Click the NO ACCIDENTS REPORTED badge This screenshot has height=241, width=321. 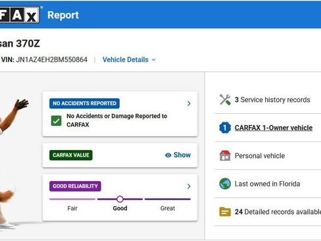(x=84, y=103)
